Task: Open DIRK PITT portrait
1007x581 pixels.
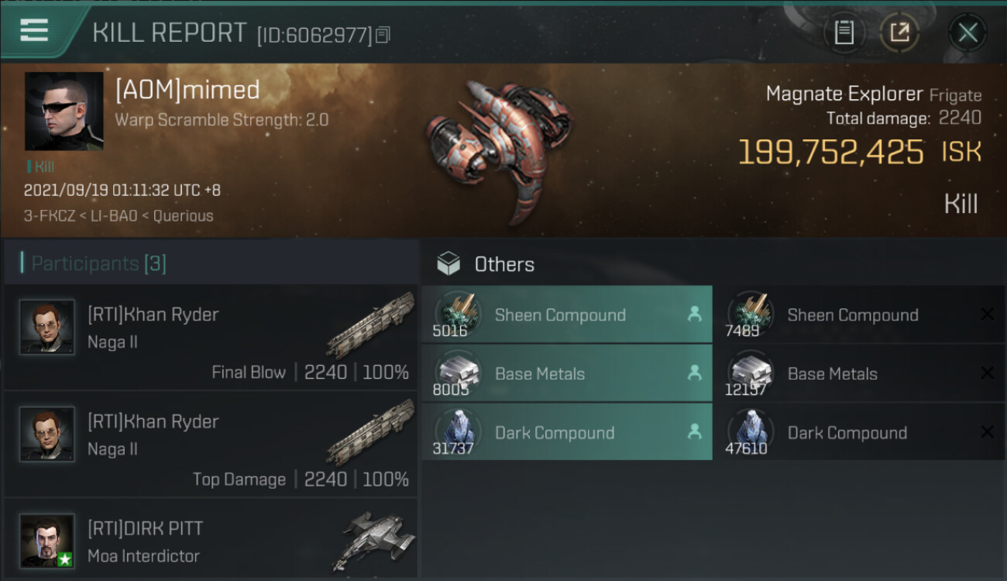Action: (47, 541)
